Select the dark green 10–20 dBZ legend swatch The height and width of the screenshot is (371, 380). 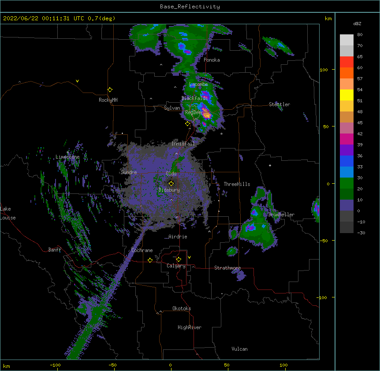(346, 194)
